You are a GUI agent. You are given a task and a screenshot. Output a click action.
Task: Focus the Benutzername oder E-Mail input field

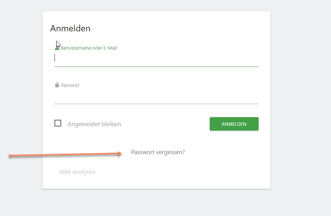tap(156, 58)
